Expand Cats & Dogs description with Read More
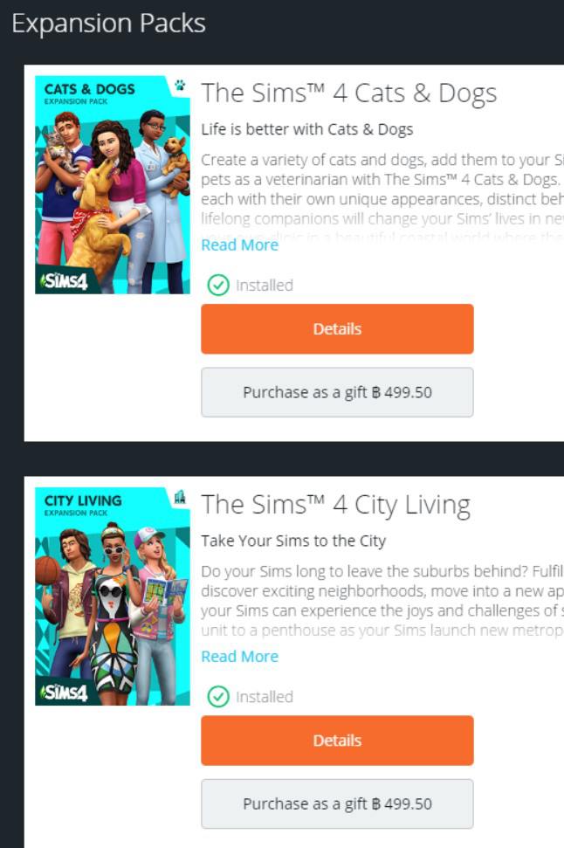This screenshot has width=564, height=848. coord(239,245)
